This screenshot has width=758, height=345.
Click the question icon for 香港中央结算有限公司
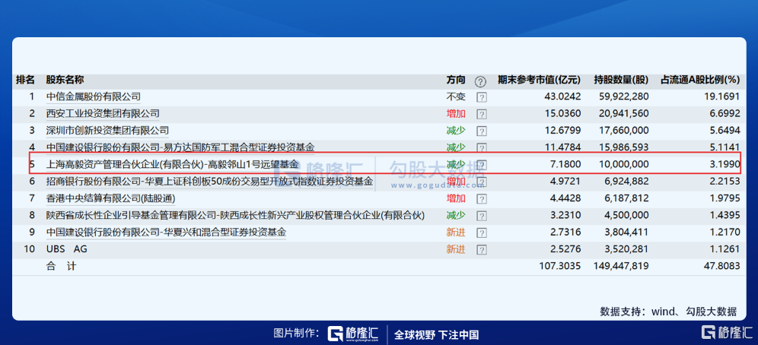point(482,198)
